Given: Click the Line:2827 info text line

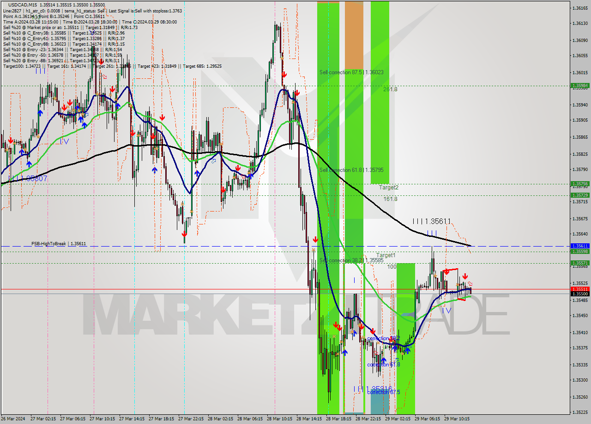Looking at the screenshot, I should click(x=92, y=11).
